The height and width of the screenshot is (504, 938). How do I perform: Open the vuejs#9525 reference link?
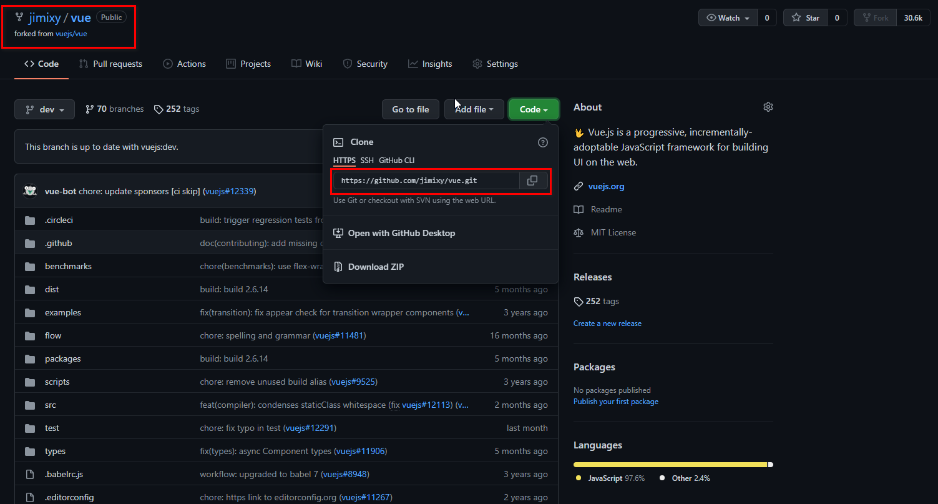(x=353, y=382)
